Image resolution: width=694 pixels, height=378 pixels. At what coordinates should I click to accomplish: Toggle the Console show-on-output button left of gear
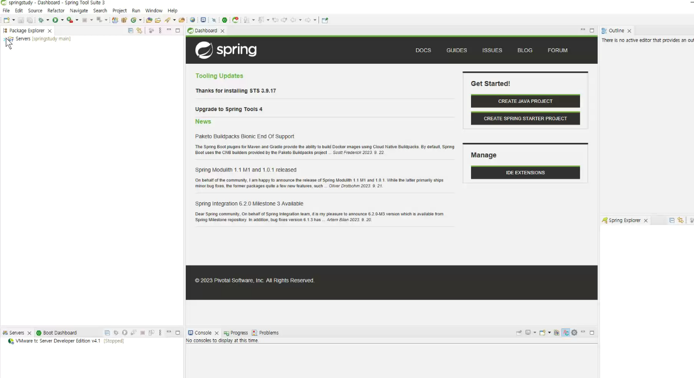[x=556, y=333]
